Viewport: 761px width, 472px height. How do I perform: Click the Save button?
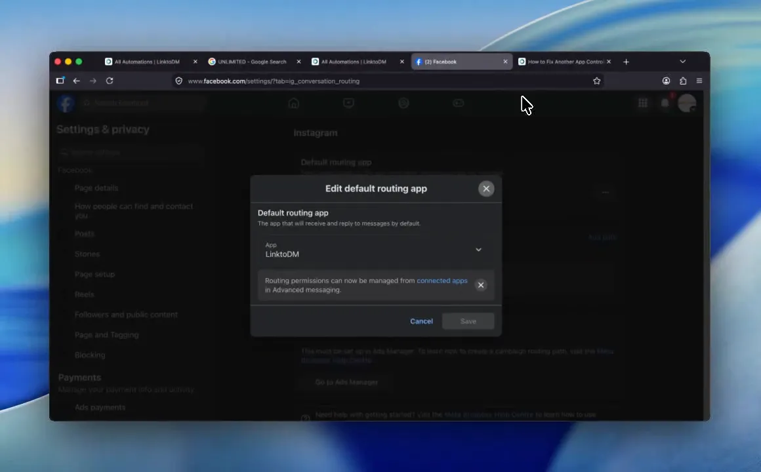point(468,321)
